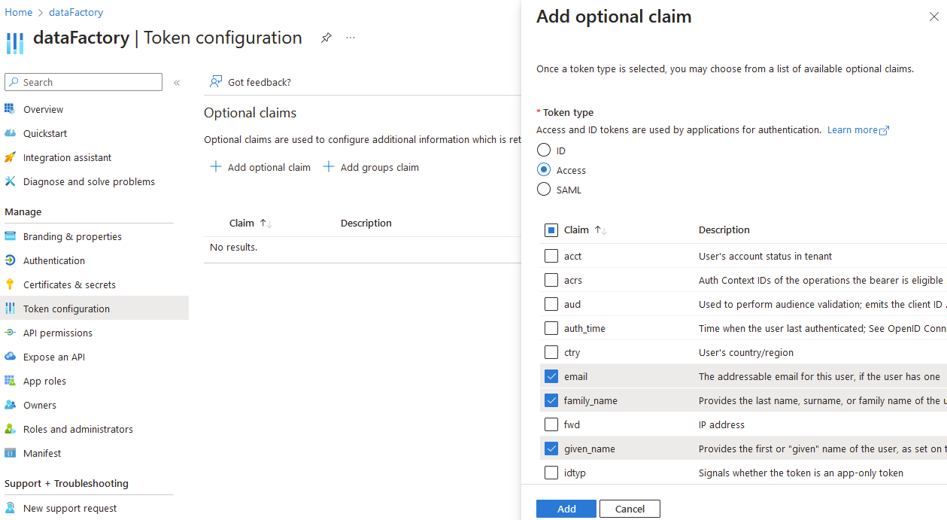Click the pin icon beside Token configuration title
The width and height of the screenshot is (947, 520).
(x=326, y=38)
